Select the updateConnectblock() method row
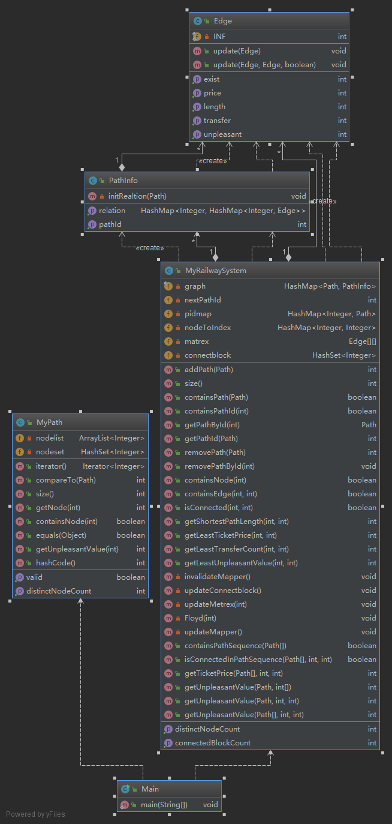 [x=270, y=591]
